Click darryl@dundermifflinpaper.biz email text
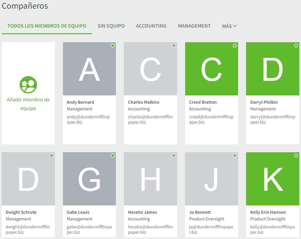This screenshot has width=301, height=239. tap(273, 119)
